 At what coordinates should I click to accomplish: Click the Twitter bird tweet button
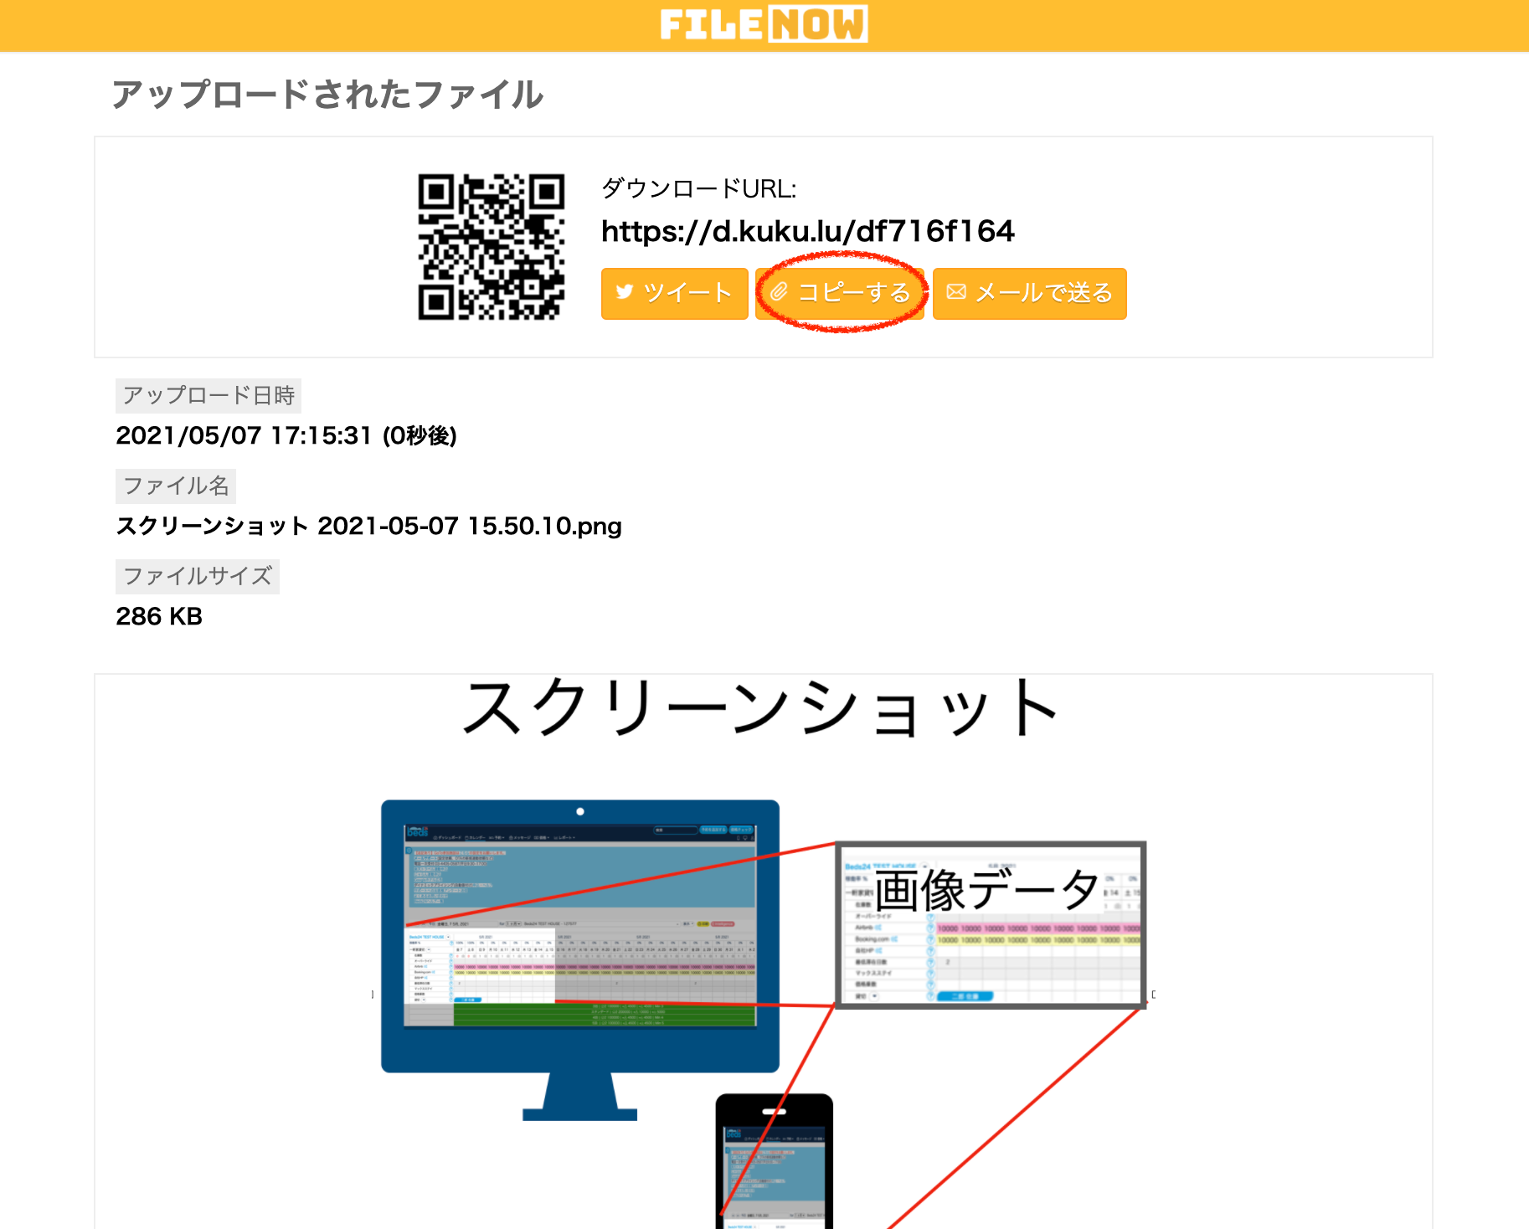click(x=674, y=293)
